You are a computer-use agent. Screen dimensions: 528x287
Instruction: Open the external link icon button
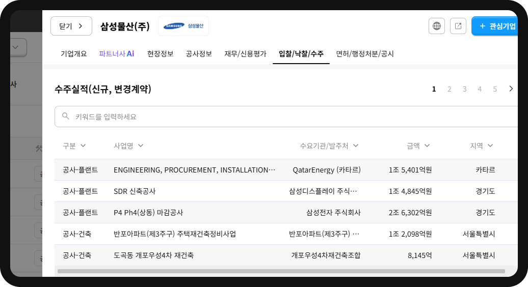pyautogui.click(x=458, y=26)
